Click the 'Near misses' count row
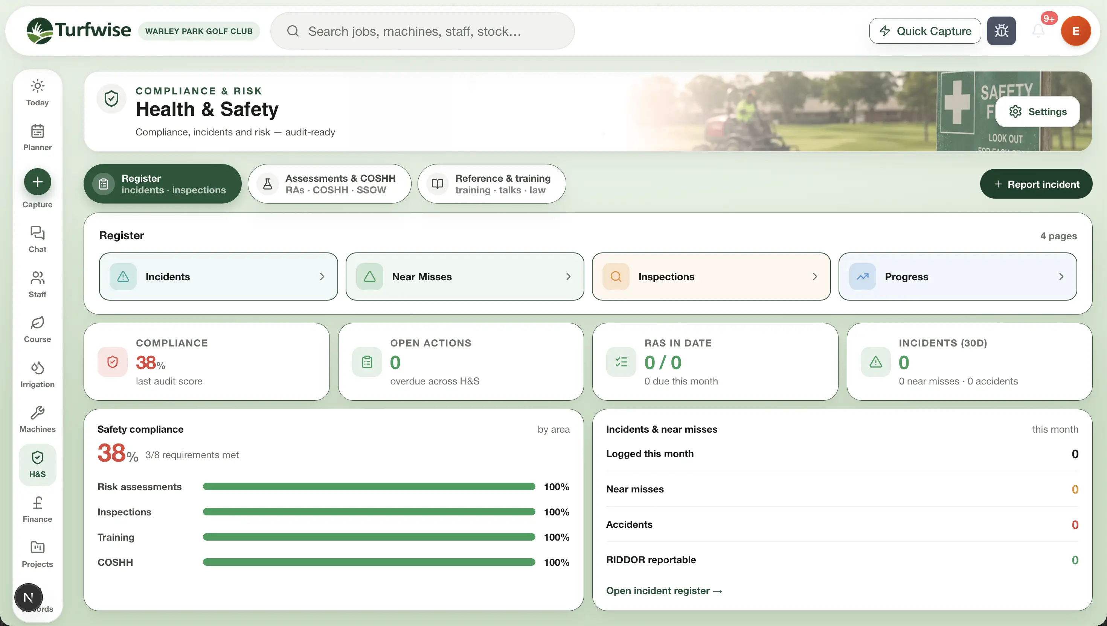The image size is (1107, 626). (x=842, y=489)
